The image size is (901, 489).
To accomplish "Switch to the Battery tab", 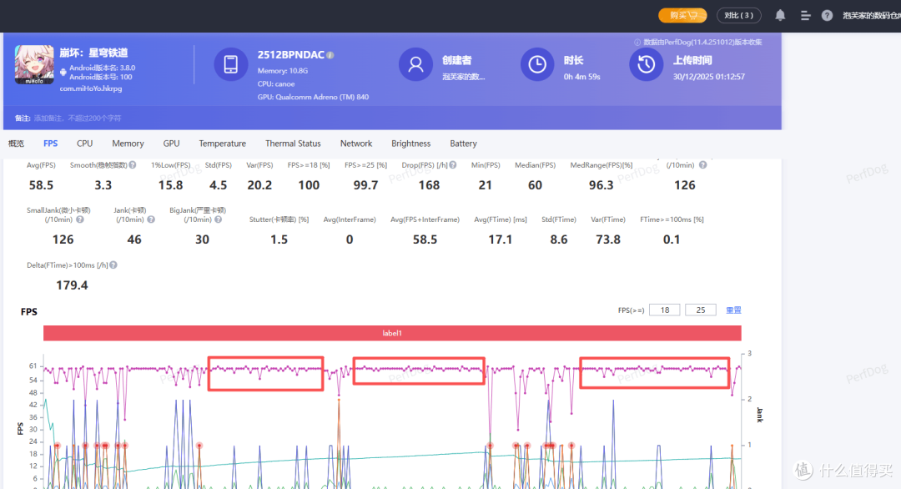I will 463,144.
